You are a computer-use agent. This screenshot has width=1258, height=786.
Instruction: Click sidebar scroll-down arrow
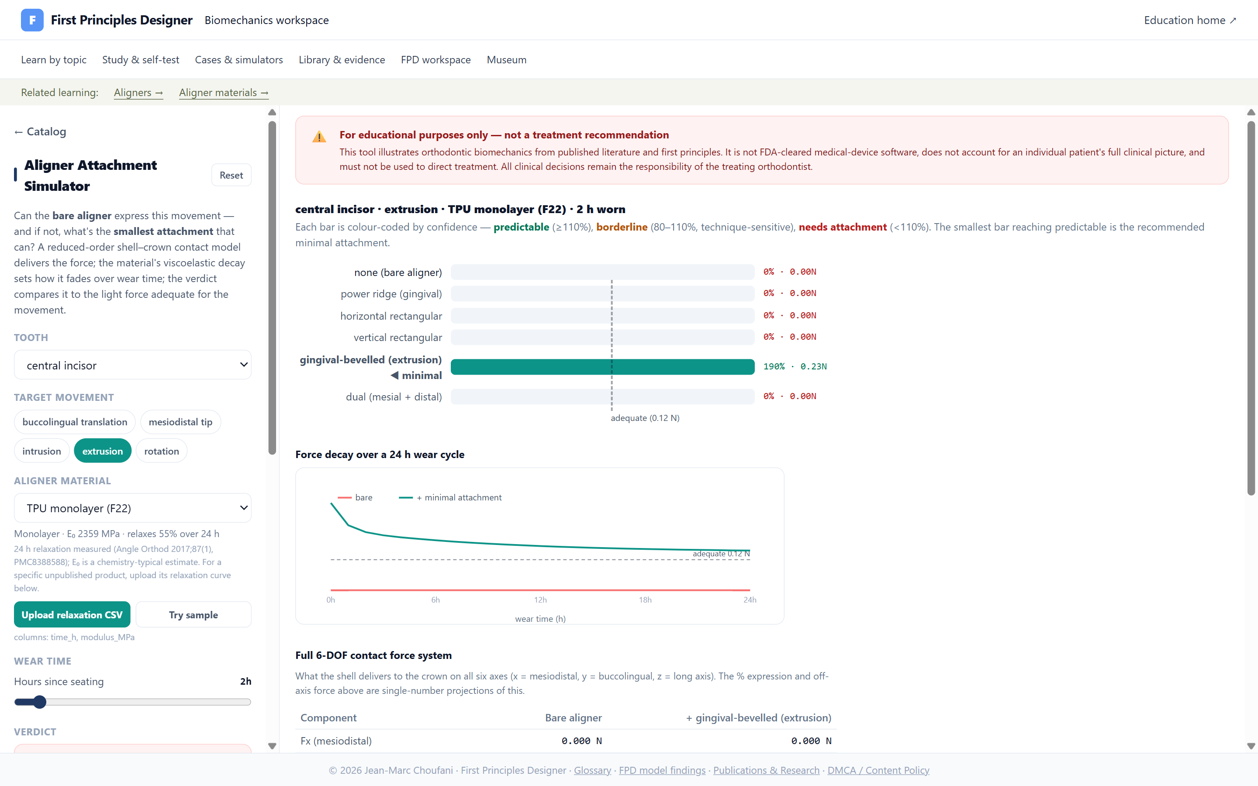click(272, 746)
